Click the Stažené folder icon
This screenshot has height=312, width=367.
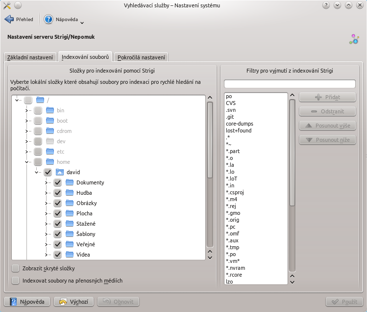tap(70, 224)
